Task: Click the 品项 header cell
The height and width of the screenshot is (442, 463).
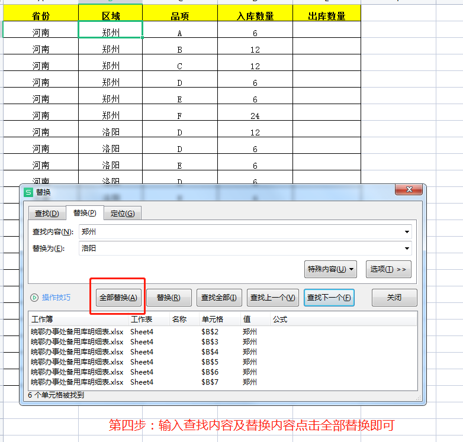Action: click(x=180, y=13)
